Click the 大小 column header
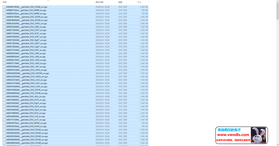This screenshot has width=279, height=146. (139, 2)
